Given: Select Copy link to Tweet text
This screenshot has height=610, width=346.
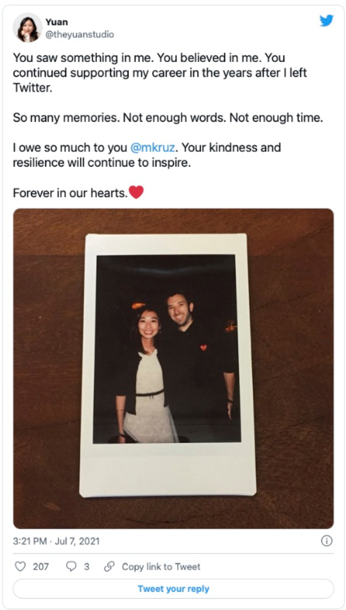Looking at the screenshot, I should click(161, 567).
